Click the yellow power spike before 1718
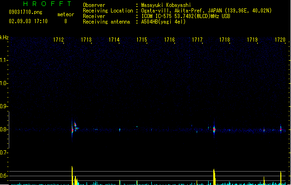Viewport: 291px width, 185px height. click(x=214, y=177)
